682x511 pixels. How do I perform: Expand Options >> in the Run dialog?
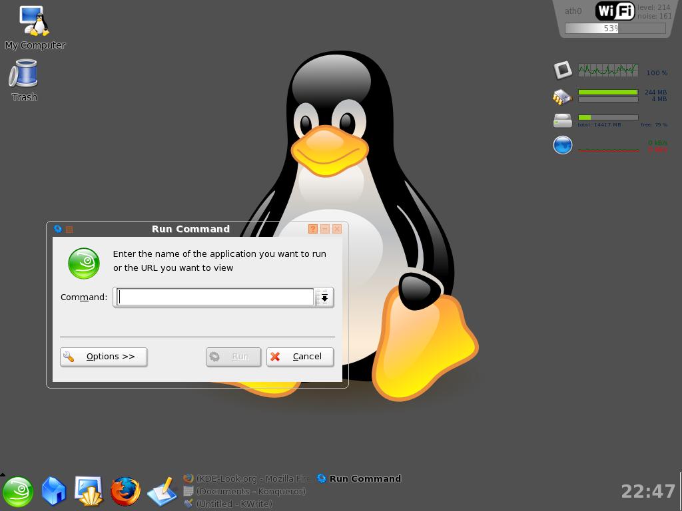pyautogui.click(x=103, y=357)
